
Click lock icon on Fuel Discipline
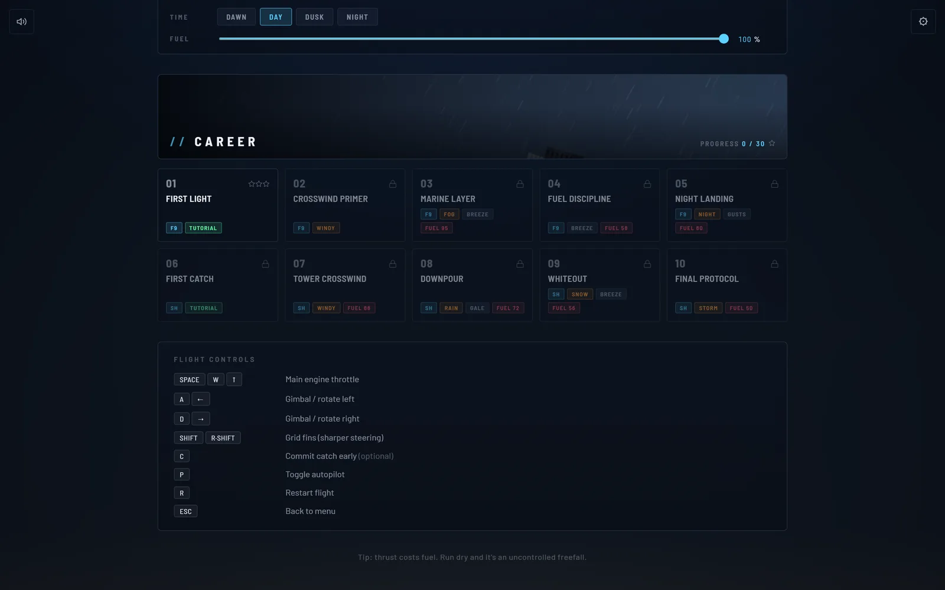pos(647,184)
